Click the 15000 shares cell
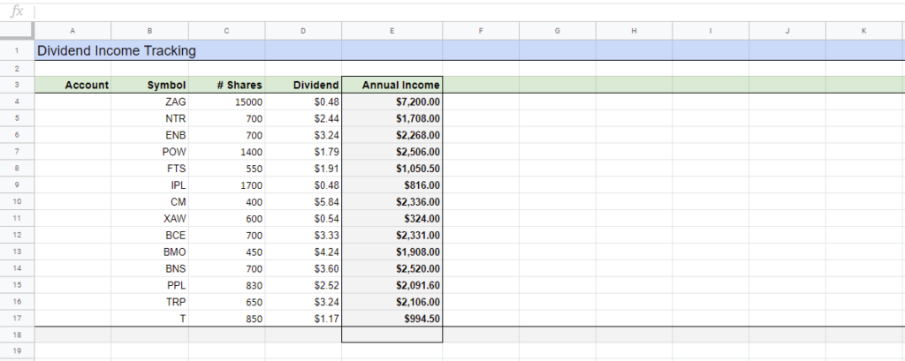 (227, 102)
